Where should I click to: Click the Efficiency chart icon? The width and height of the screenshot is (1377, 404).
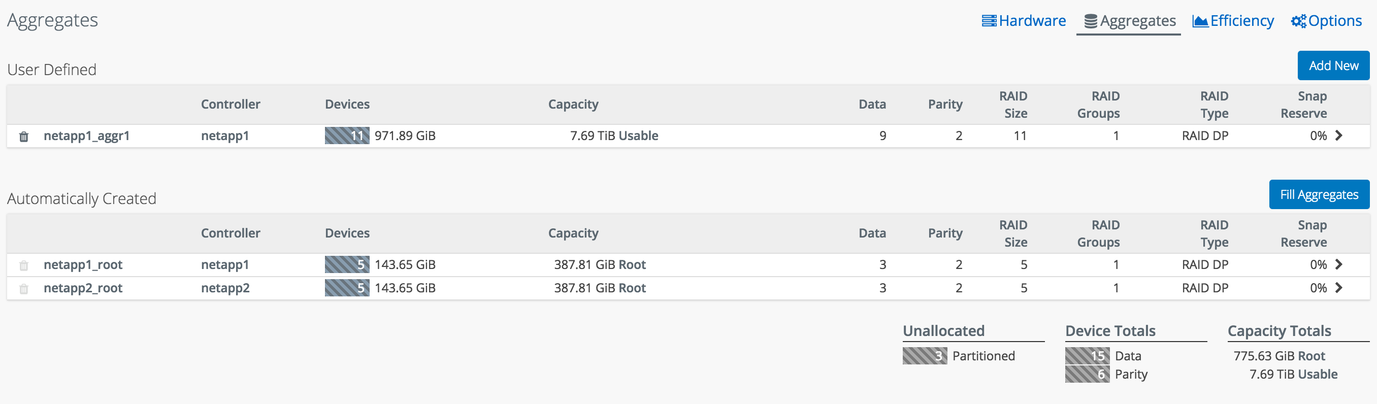(1200, 21)
